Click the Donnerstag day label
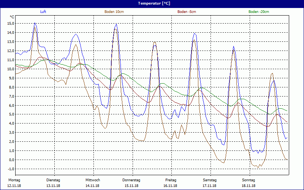Screen dimensions: 304x190 click(131, 180)
